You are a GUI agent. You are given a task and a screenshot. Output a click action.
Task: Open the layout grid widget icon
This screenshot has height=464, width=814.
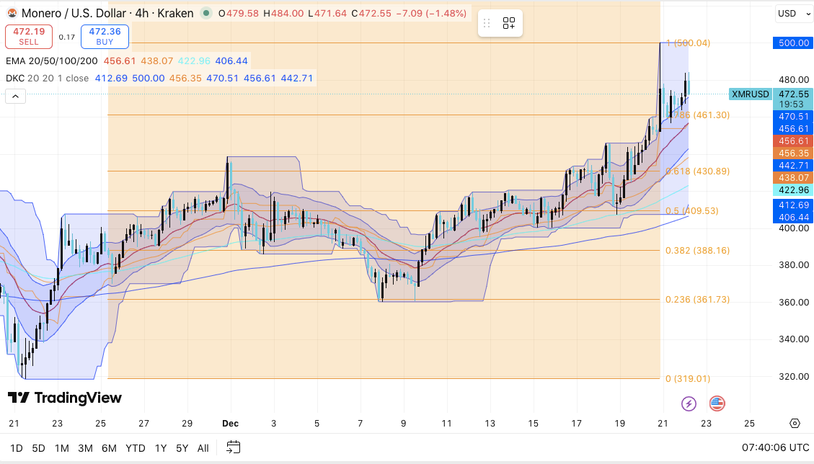tap(509, 23)
